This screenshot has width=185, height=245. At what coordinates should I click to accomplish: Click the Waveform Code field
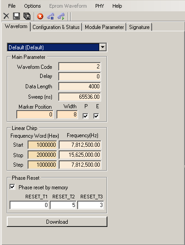click(x=79, y=67)
